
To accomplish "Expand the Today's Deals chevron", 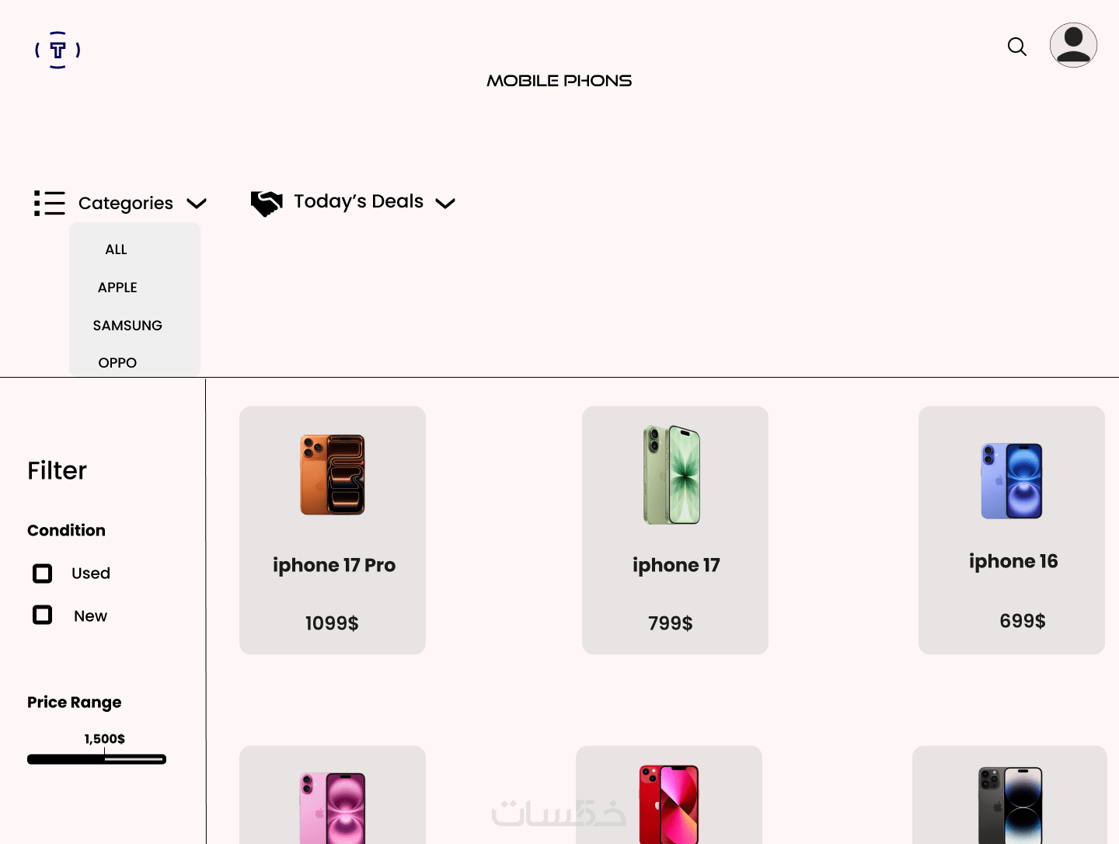I will pos(445,204).
